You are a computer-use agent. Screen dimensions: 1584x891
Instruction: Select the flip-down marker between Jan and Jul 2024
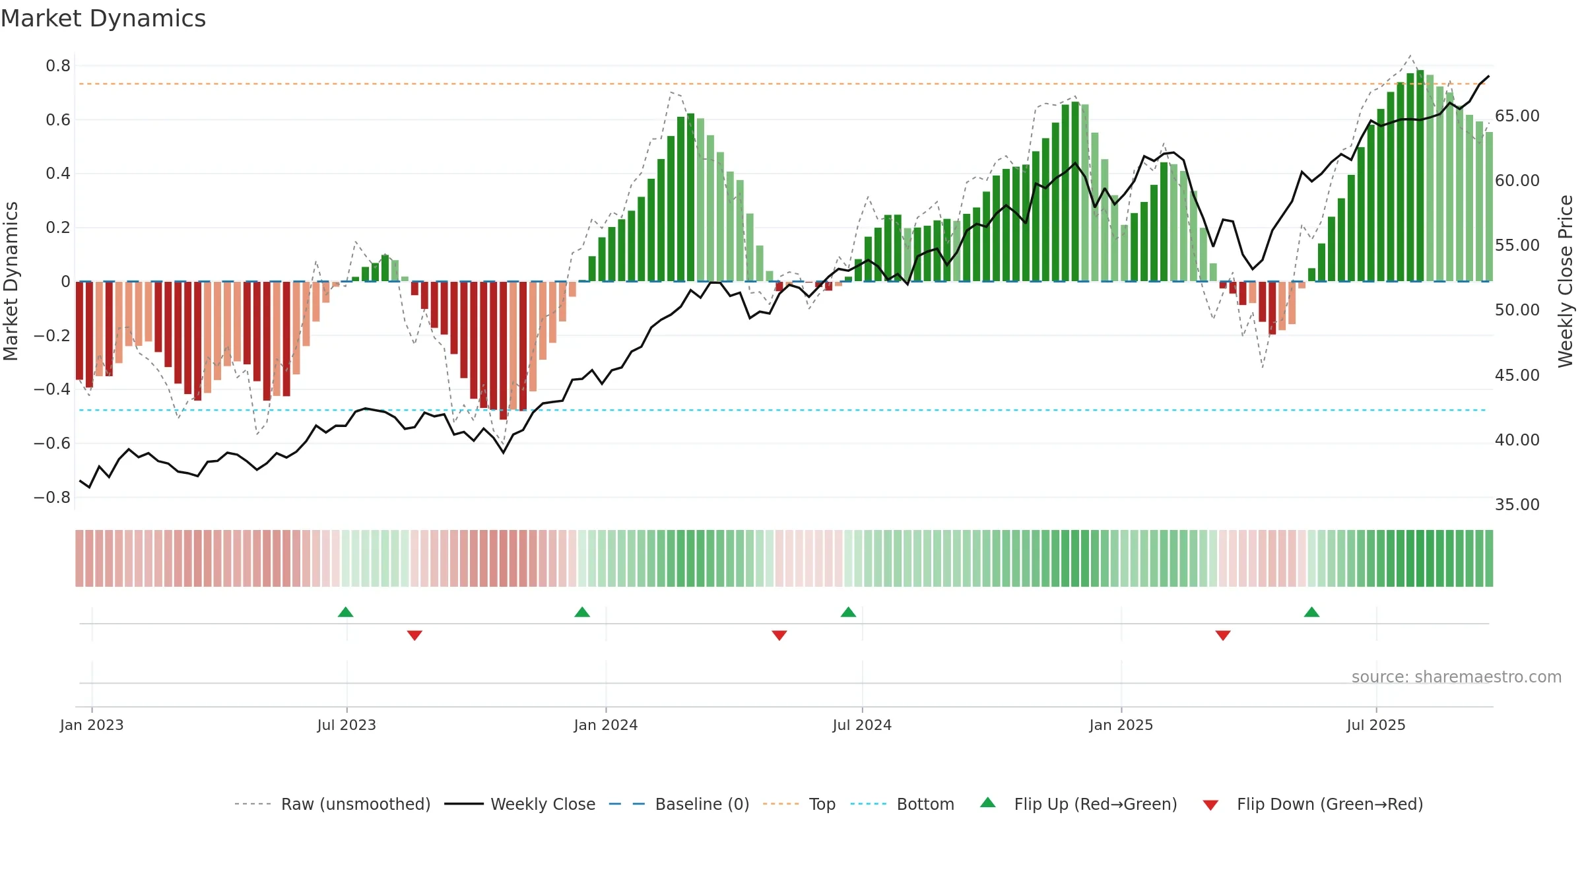point(779,635)
